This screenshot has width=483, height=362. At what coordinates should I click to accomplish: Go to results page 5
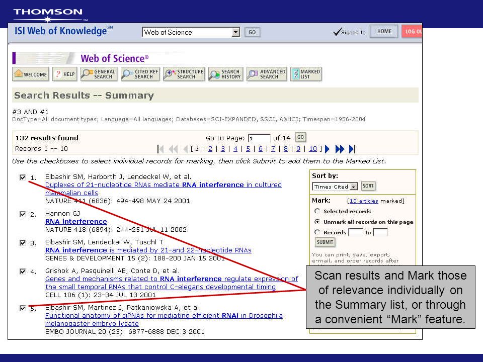[248, 149]
